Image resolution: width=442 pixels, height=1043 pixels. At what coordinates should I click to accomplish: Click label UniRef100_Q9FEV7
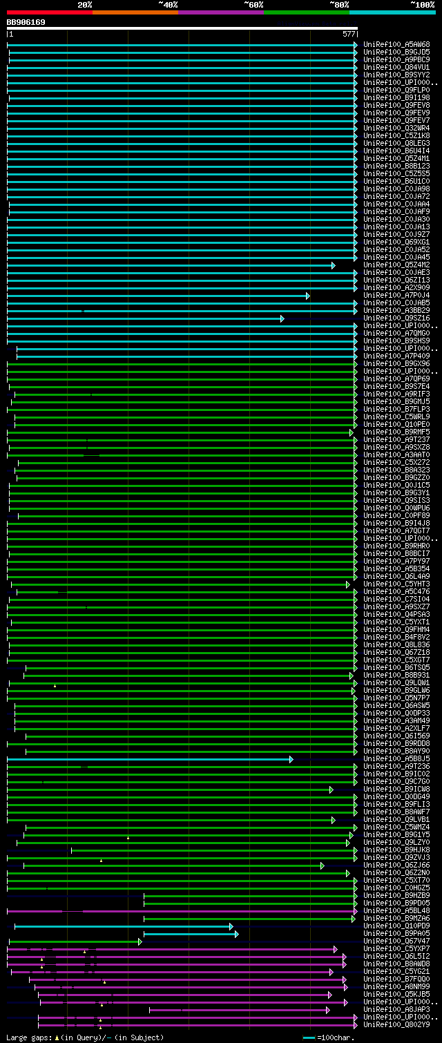point(396,120)
